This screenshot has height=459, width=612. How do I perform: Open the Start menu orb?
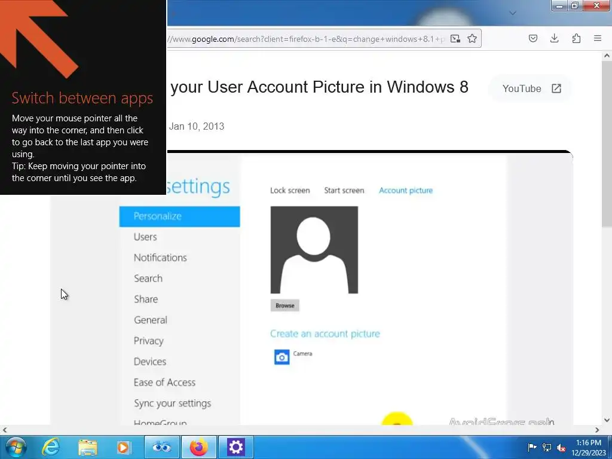point(15,447)
